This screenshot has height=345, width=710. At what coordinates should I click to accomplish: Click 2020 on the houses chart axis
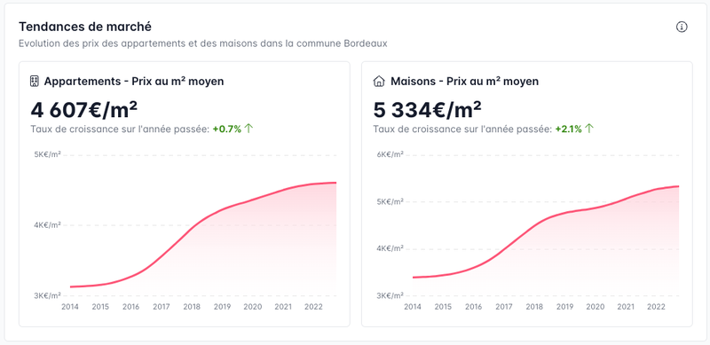pos(595,307)
